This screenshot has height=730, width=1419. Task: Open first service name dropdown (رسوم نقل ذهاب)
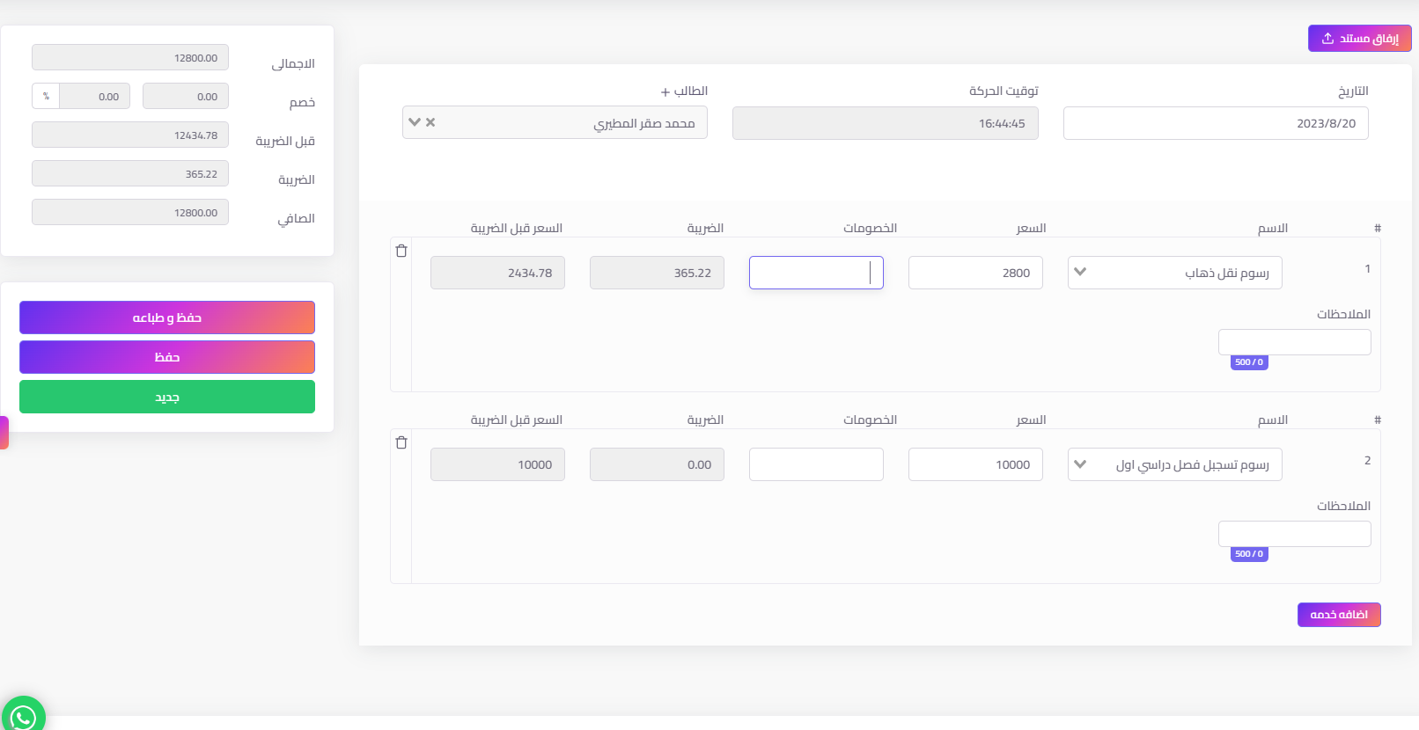point(1174,273)
